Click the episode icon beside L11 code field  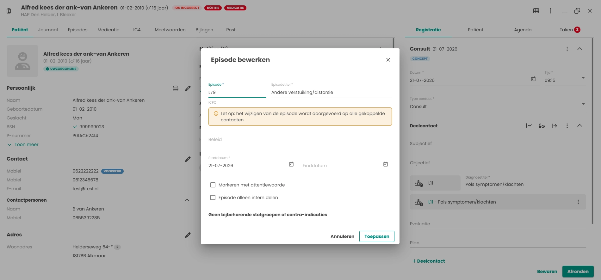pos(419,183)
